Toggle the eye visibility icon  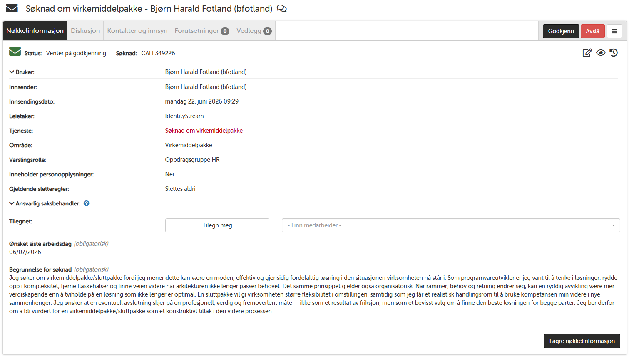601,53
